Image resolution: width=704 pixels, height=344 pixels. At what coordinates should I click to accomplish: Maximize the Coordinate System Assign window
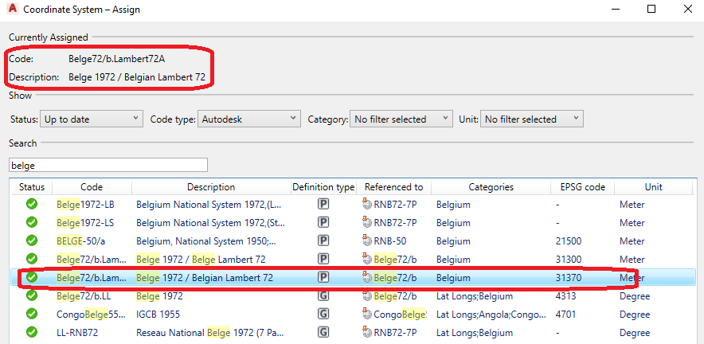click(651, 9)
